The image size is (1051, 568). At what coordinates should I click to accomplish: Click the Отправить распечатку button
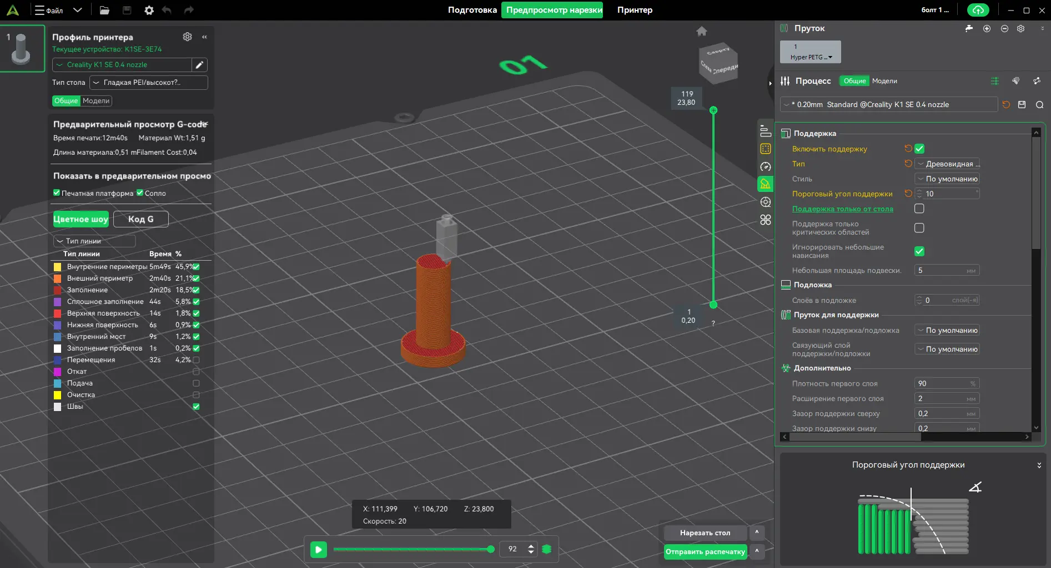pos(705,552)
